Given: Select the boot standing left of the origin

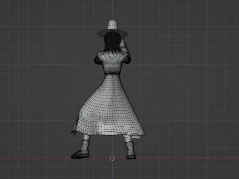Looking at the screenshot, I should coord(81,149).
